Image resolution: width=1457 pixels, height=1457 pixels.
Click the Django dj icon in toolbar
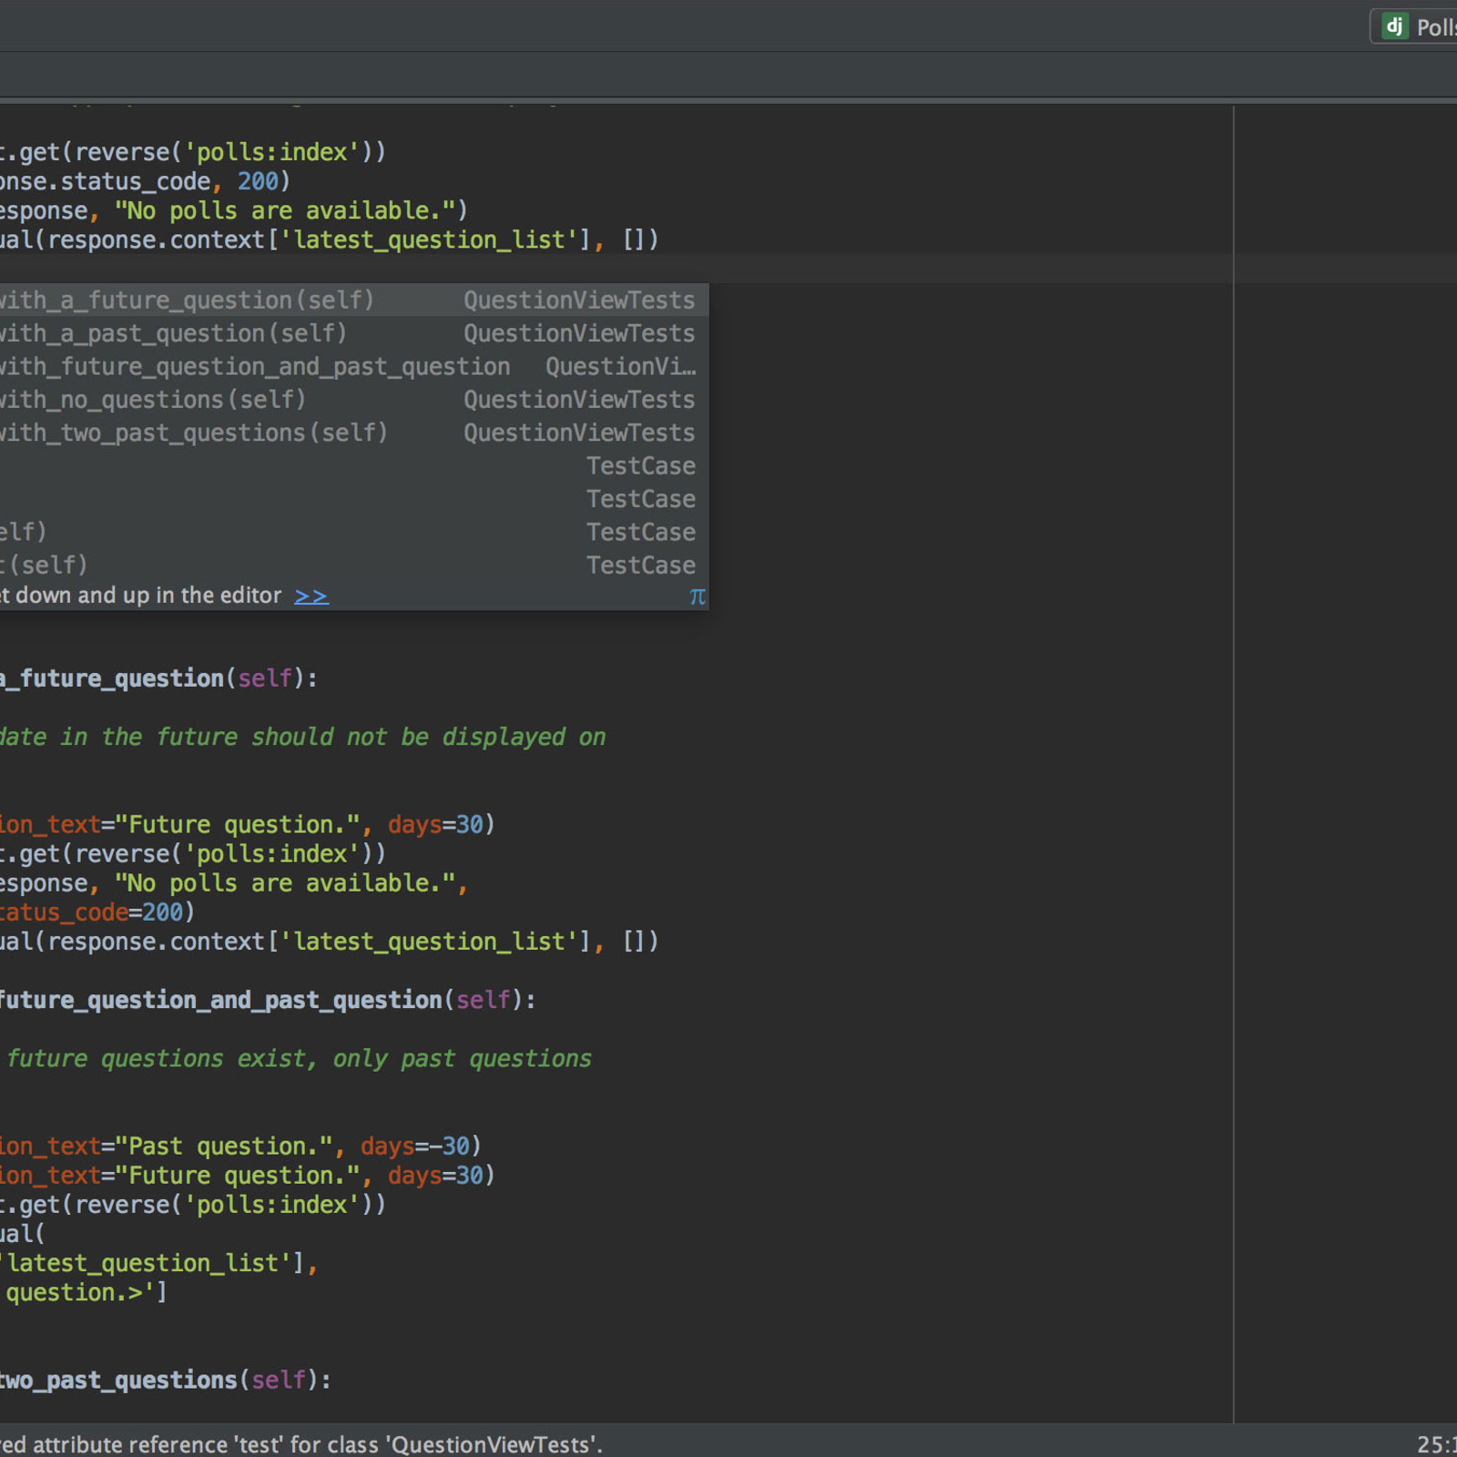point(1394,26)
